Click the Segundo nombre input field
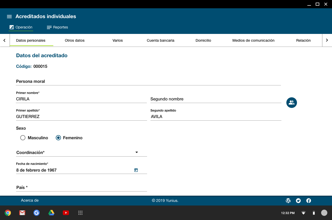 click(216, 99)
